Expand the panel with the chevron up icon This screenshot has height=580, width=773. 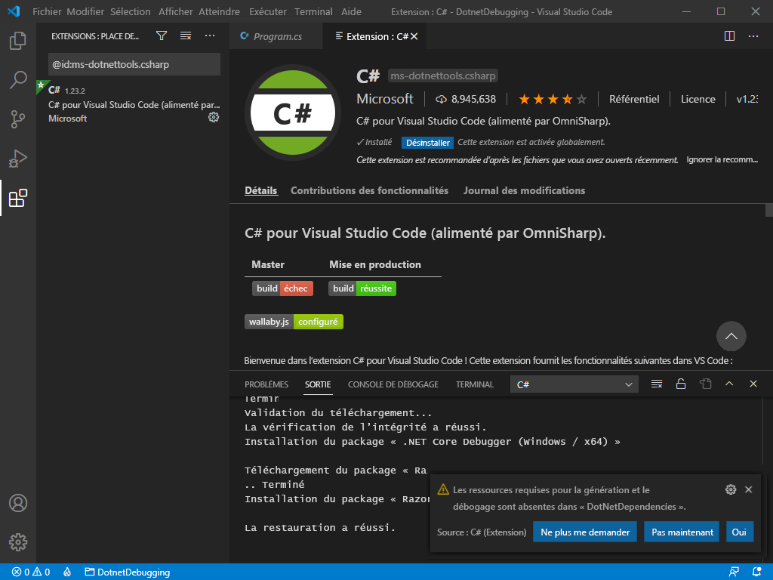click(728, 384)
